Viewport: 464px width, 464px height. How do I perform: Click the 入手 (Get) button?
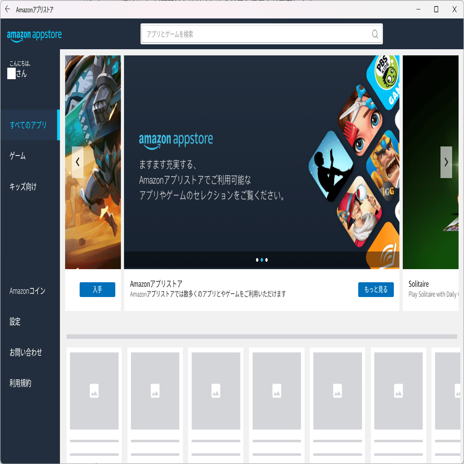(97, 290)
